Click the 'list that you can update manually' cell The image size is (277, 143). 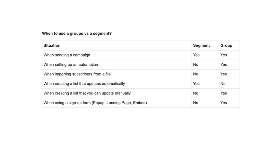point(87,93)
